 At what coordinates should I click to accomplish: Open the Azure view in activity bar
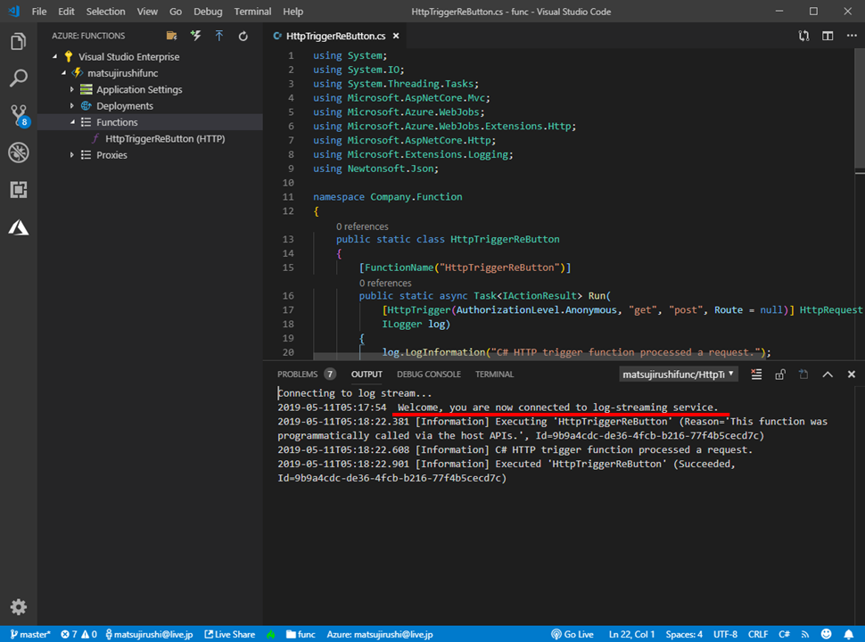click(x=18, y=227)
